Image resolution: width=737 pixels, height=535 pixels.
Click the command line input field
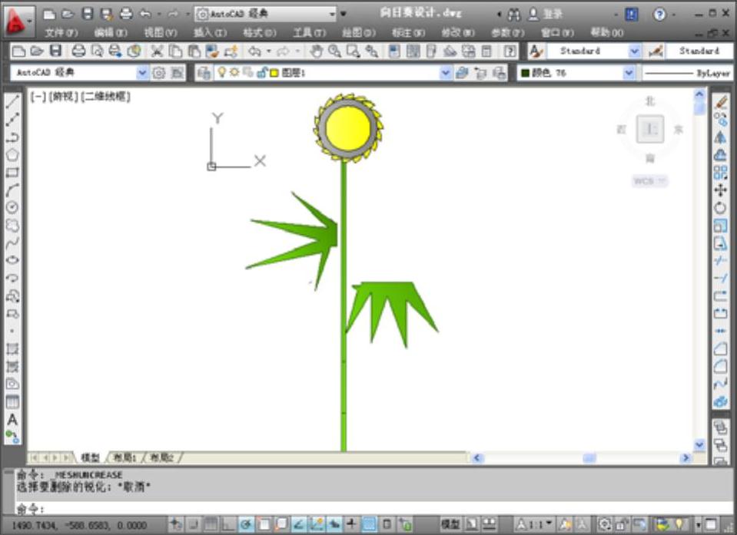[x=369, y=508]
